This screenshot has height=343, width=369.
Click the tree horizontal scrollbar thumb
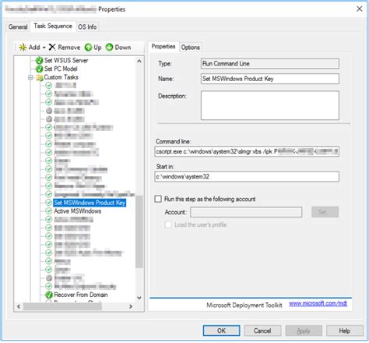tap(62, 306)
